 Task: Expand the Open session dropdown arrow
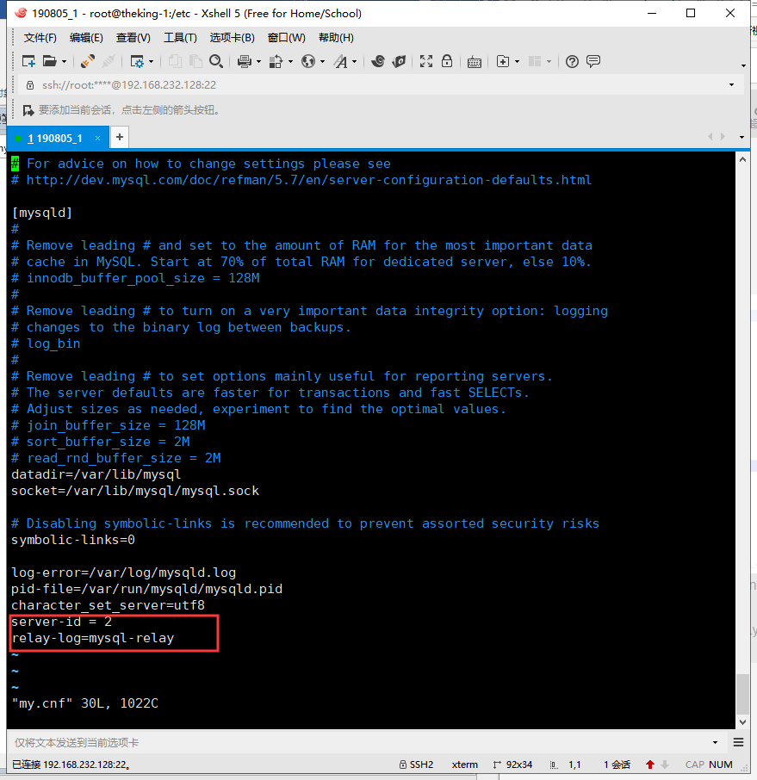point(65,62)
